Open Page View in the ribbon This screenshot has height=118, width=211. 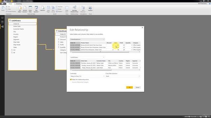click(x=67, y=9)
